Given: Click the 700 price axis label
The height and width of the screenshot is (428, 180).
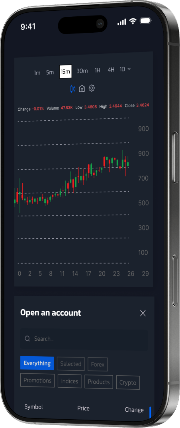Looking at the screenshot, I should pos(143,178).
